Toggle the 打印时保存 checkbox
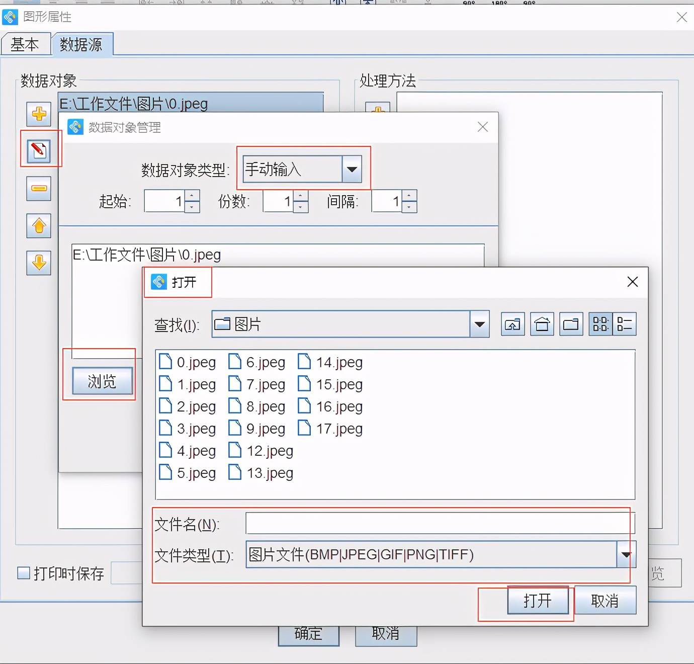The image size is (694, 664). 24,573
